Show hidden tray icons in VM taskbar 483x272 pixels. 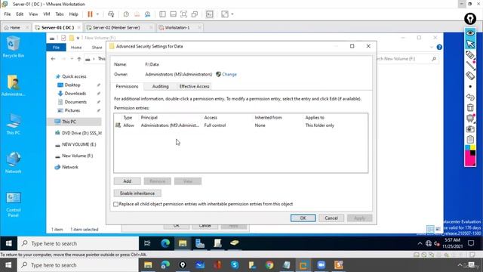[x=420, y=243]
